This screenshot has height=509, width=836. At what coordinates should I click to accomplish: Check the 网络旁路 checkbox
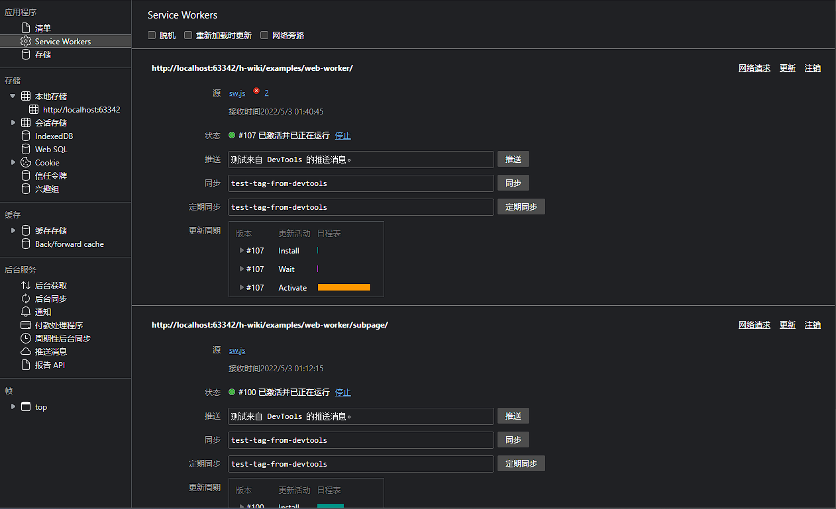264,35
